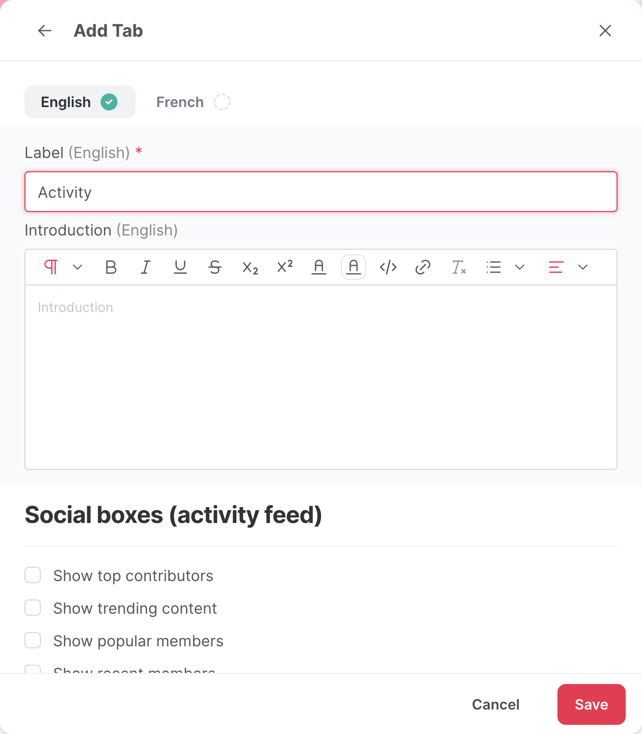Close the Add Tab dialog
Screen dimensions: 642x734
[x=605, y=31]
